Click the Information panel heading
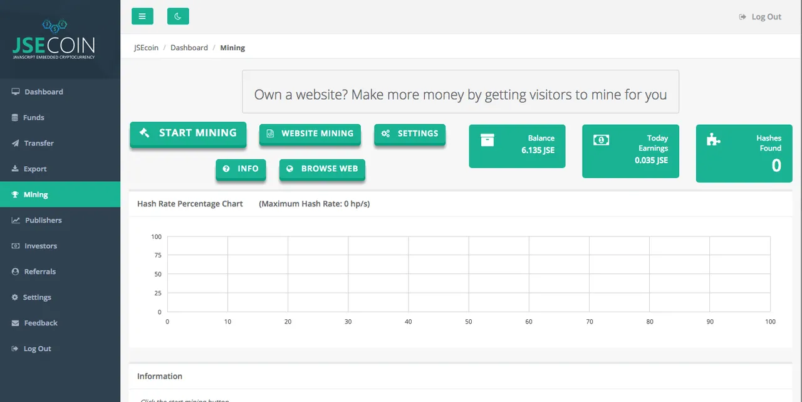This screenshot has width=802, height=402. (x=160, y=376)
